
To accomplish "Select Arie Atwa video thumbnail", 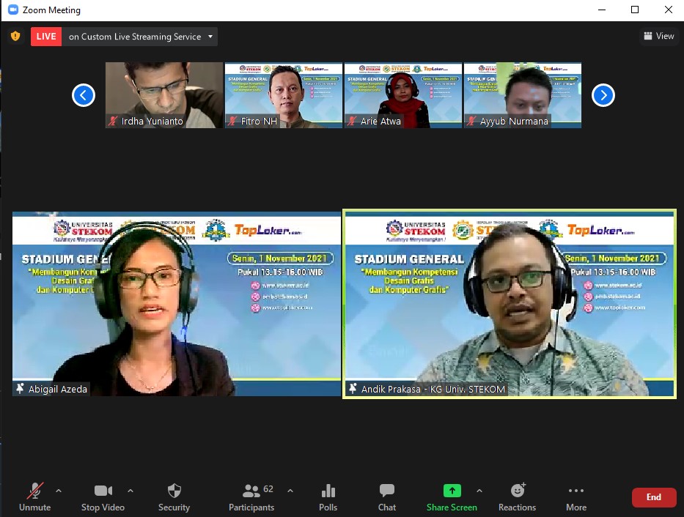I will coord(403,95).
